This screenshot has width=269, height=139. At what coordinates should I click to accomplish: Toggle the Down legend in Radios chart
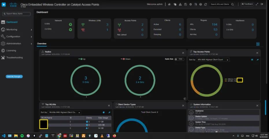[x=125, y=59]
